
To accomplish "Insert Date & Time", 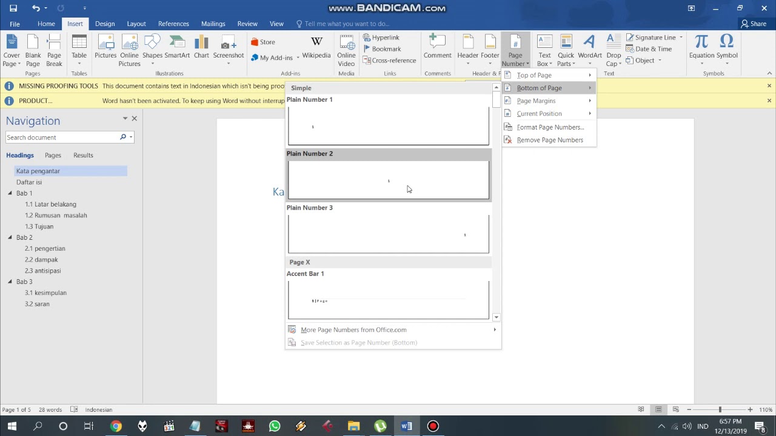I will click(649, 49).
